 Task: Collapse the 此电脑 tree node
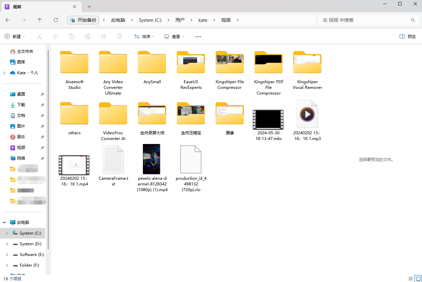point(4,223)
